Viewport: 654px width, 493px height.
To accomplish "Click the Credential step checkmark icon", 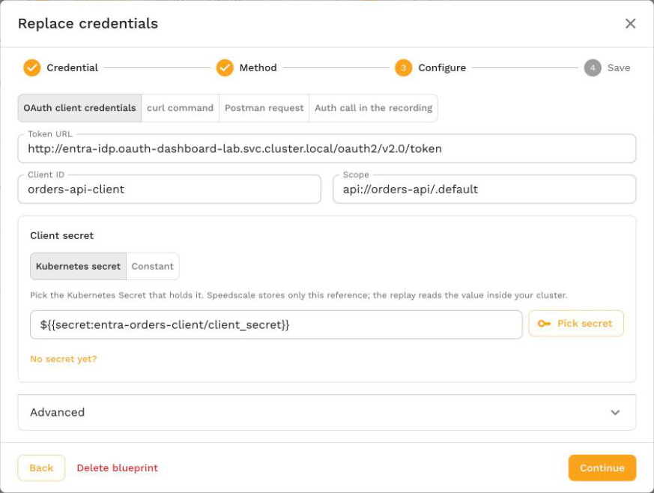I will (31, 67).
